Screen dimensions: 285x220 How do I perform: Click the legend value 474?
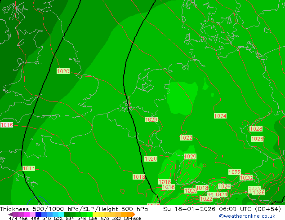[x=13, y=218]
